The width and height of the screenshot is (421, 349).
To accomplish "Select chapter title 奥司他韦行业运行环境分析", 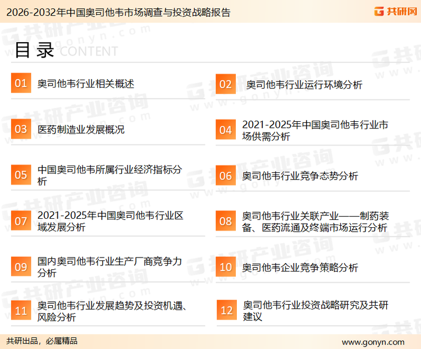I will (x=304, y=85).
